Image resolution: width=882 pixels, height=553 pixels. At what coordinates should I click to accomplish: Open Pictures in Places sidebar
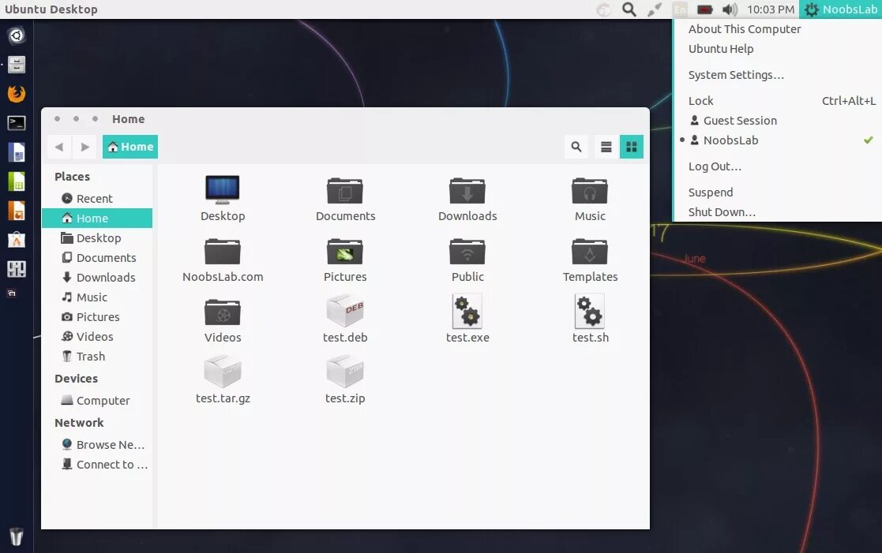(97, 316)
